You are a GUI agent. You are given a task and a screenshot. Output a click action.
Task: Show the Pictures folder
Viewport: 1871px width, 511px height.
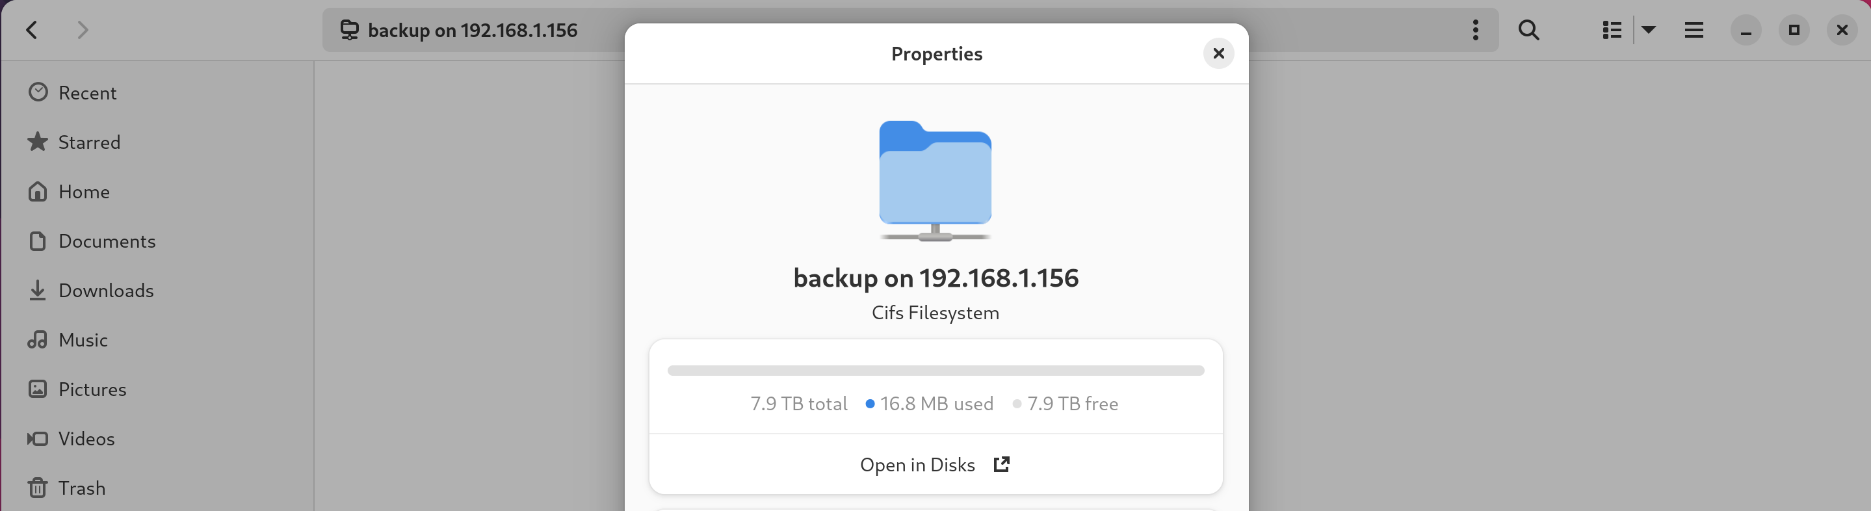[x=92, y=389]
